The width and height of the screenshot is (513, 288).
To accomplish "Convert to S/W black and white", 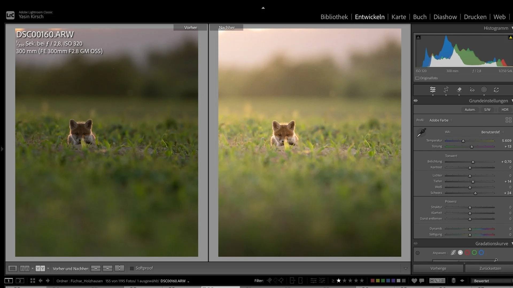I will 487,110.
